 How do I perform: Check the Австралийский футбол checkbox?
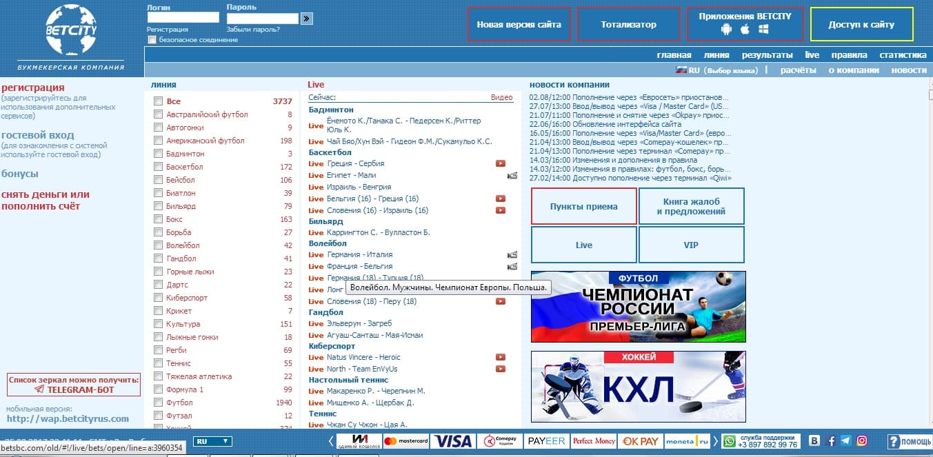(159, 114)
